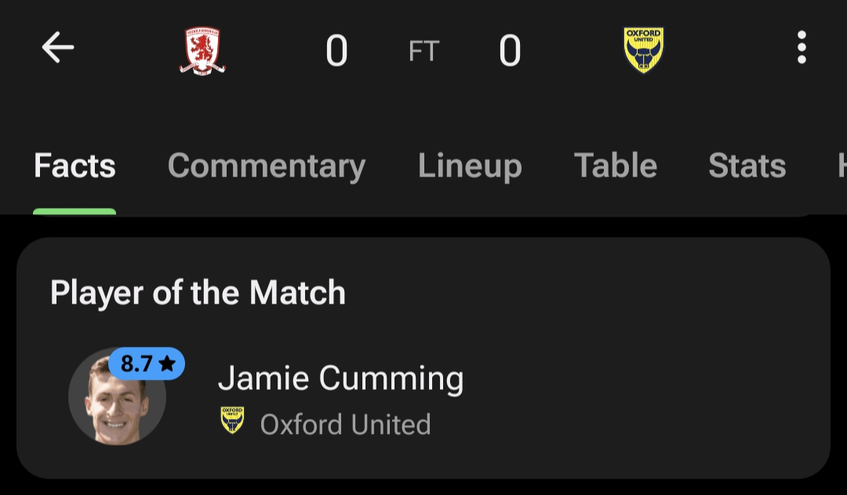
Task: Tap the back arrow
Action: coord(57,49)
